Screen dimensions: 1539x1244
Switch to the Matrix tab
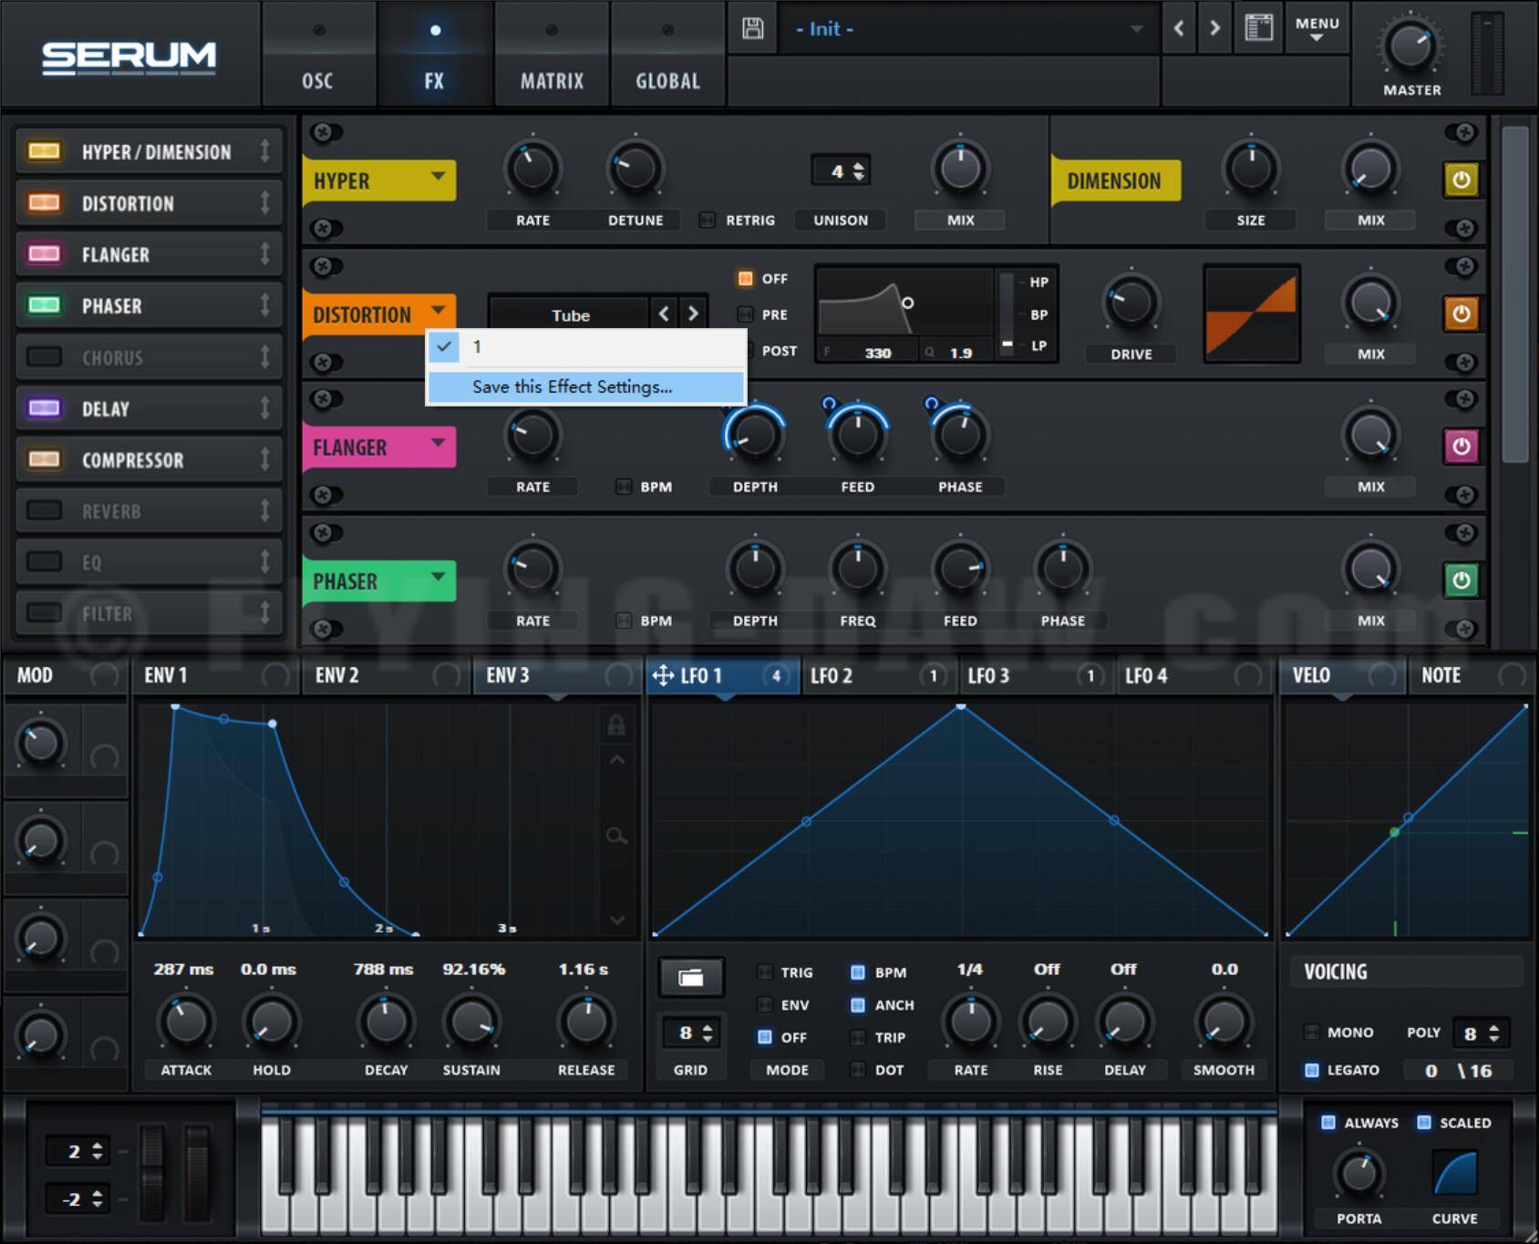click(552, 53)
